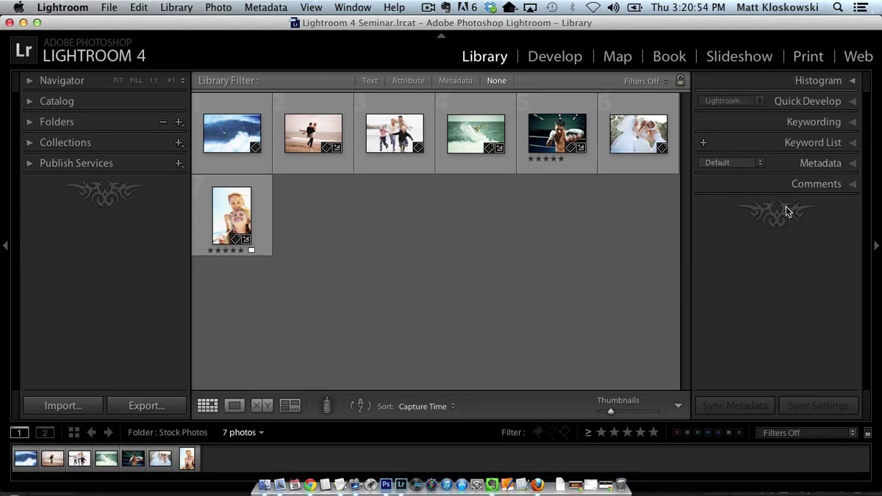Choose the None library filter
This screenshot has height=496, width=882.
(497, 81)
